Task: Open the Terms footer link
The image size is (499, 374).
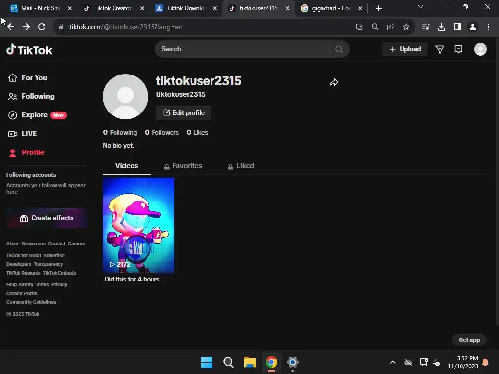Action: point(42,284)
